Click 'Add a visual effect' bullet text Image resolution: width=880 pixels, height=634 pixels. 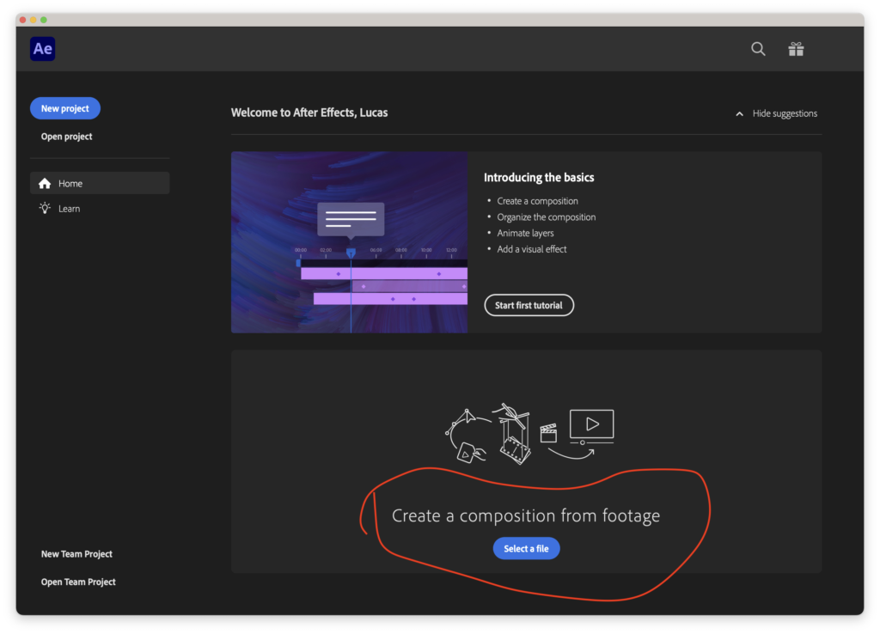pyautogui.click(x=531, y=249)
